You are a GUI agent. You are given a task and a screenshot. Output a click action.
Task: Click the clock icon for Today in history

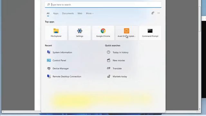click(108, 52)
